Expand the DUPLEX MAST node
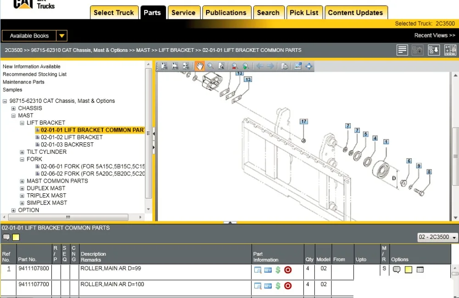This screenshot has height=298, width=459. click(x=22, y=188)
